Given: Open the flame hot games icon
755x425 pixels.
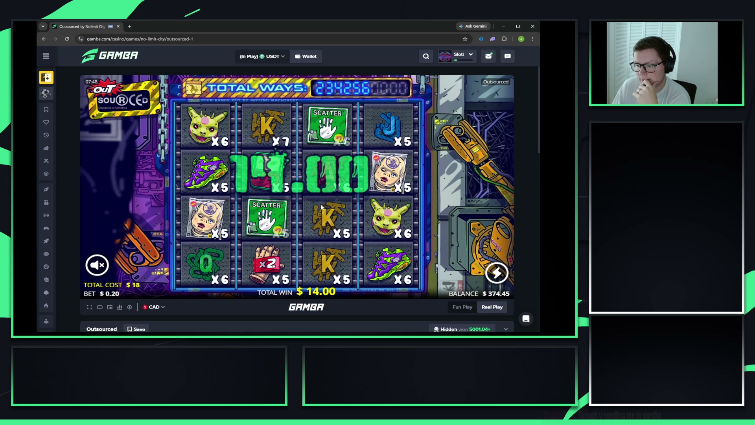Looking at the screenshot, I should click(46, 306).
